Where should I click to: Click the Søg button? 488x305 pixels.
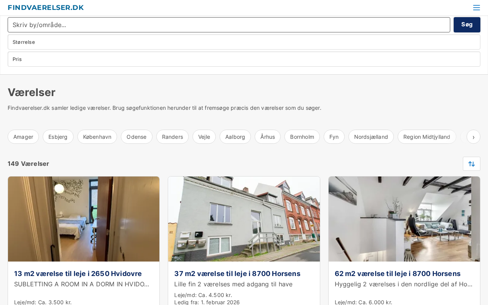tap(467, 25)
